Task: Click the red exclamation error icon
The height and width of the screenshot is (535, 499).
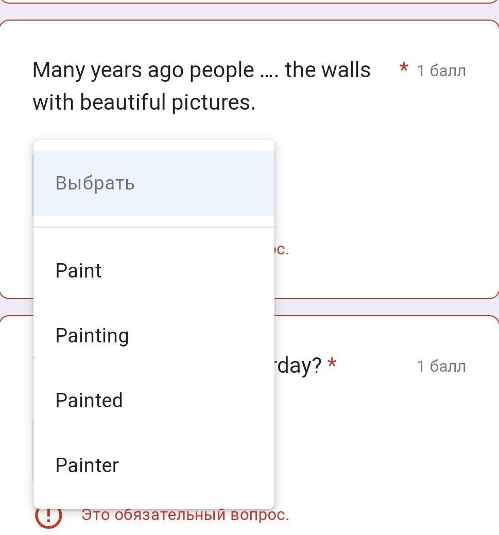Action: tap(49, 516)
